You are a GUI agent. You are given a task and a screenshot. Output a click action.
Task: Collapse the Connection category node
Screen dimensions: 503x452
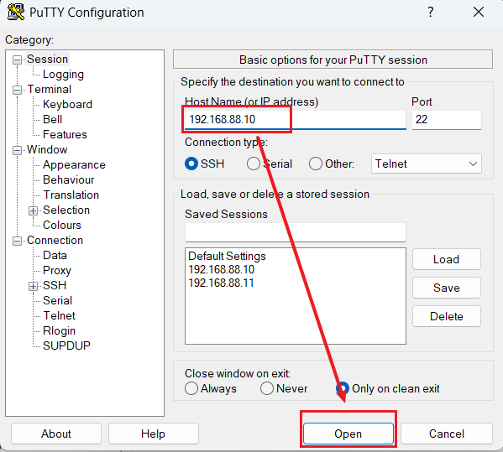(x=17, y=241)
